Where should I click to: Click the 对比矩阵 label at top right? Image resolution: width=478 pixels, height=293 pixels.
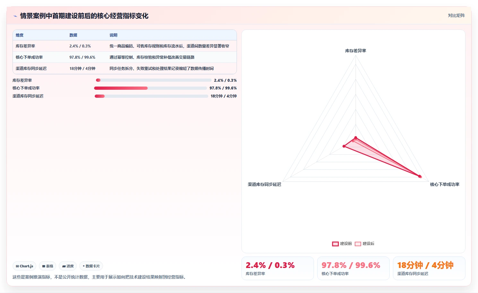point(456,15)
